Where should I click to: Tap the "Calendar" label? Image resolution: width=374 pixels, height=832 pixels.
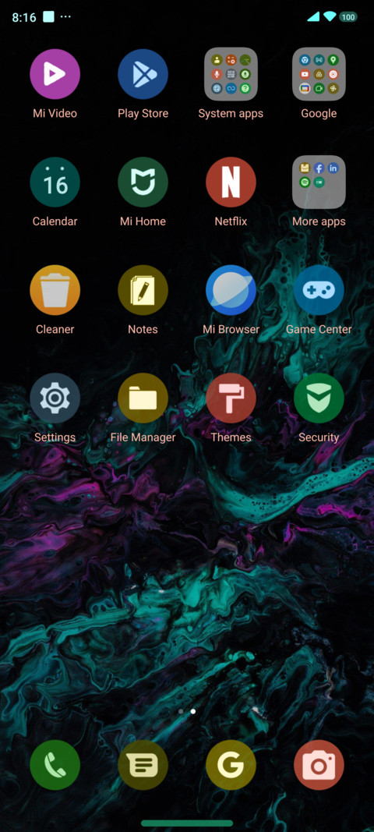pos(55,221)
